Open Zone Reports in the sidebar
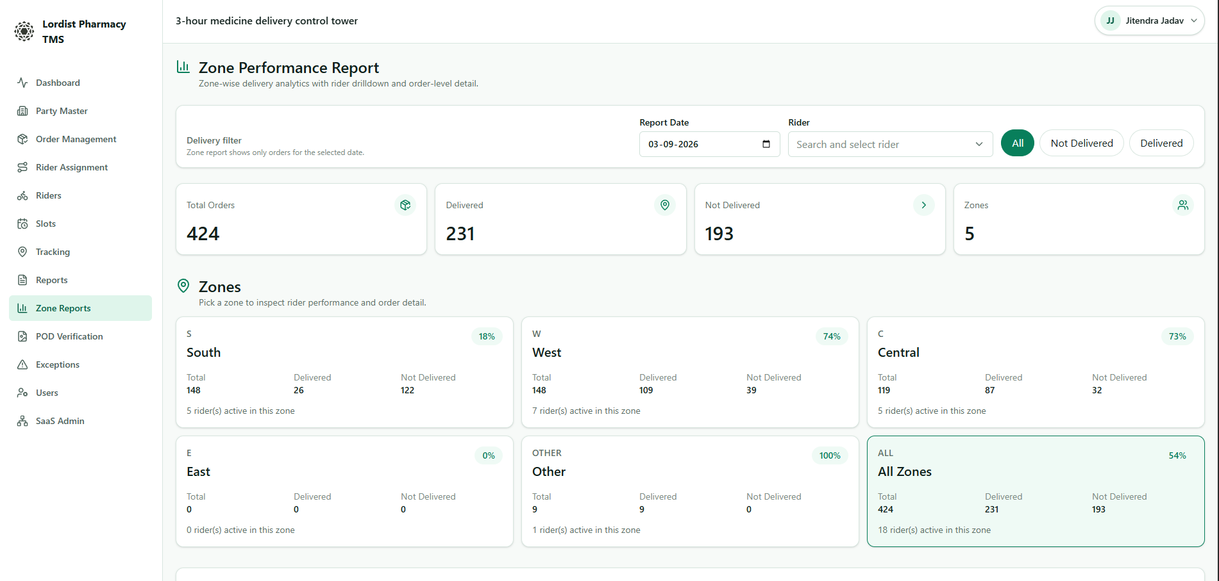Image resolution: width=1219 pixels, height=581 pixels. point(80,308)
